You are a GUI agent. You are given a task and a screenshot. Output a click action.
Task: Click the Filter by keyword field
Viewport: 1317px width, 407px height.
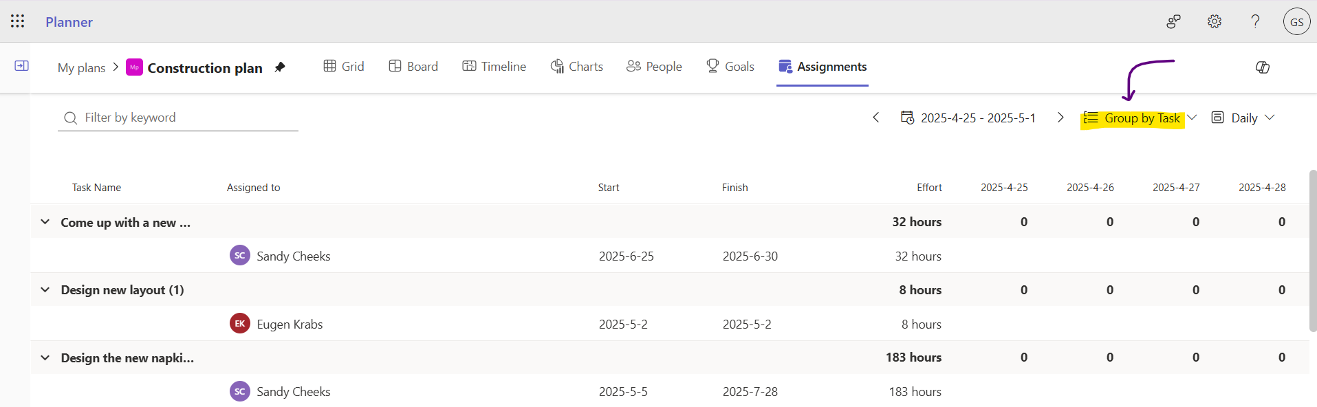pos(178,118)
